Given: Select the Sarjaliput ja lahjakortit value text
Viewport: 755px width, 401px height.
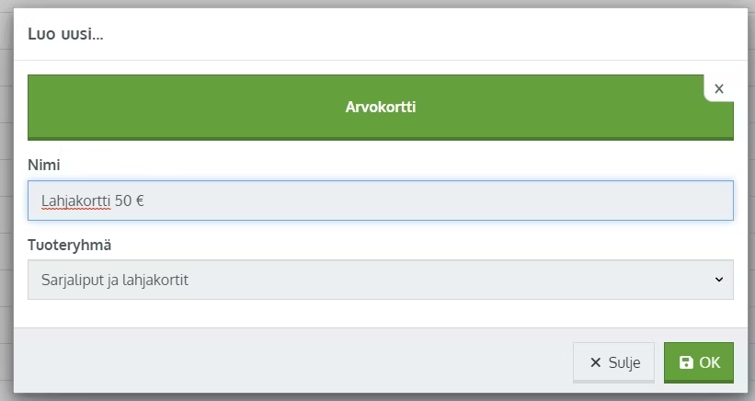Looking at the screenshot, I should [x=115, y=281].
